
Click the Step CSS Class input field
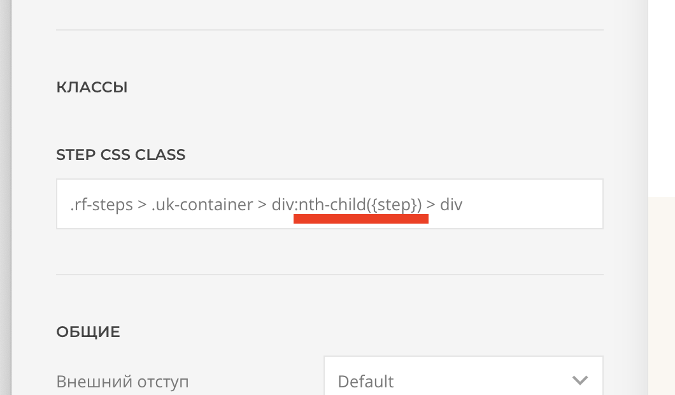click(329, 204)
